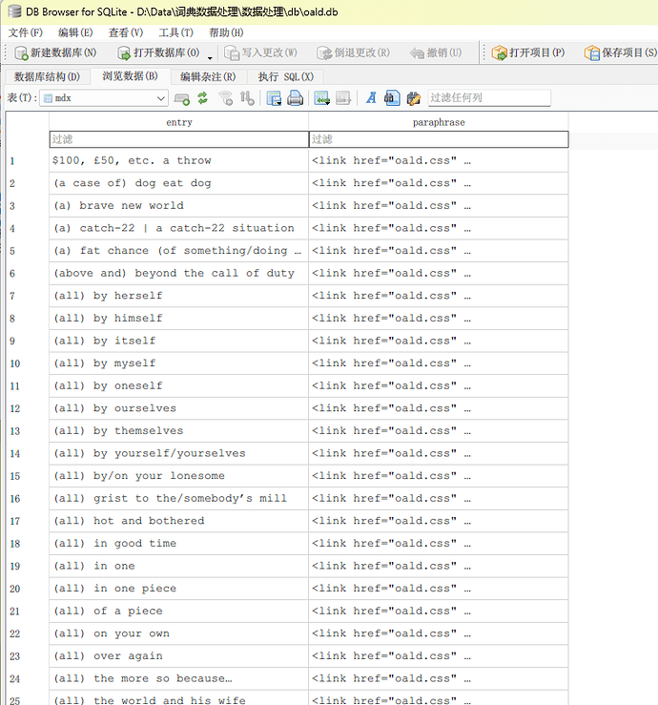Click the paraphrase cell in row 1
Viewport: 658px width, 705px height.
pos(439,160)
